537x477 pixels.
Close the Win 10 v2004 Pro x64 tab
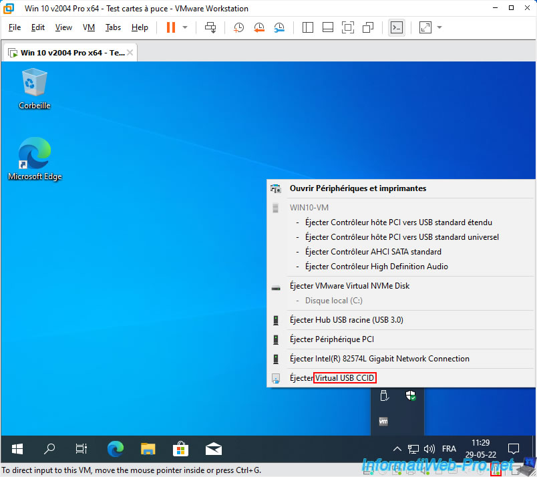click(130, 52)
